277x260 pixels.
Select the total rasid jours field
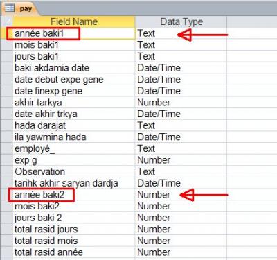point(74,229)
